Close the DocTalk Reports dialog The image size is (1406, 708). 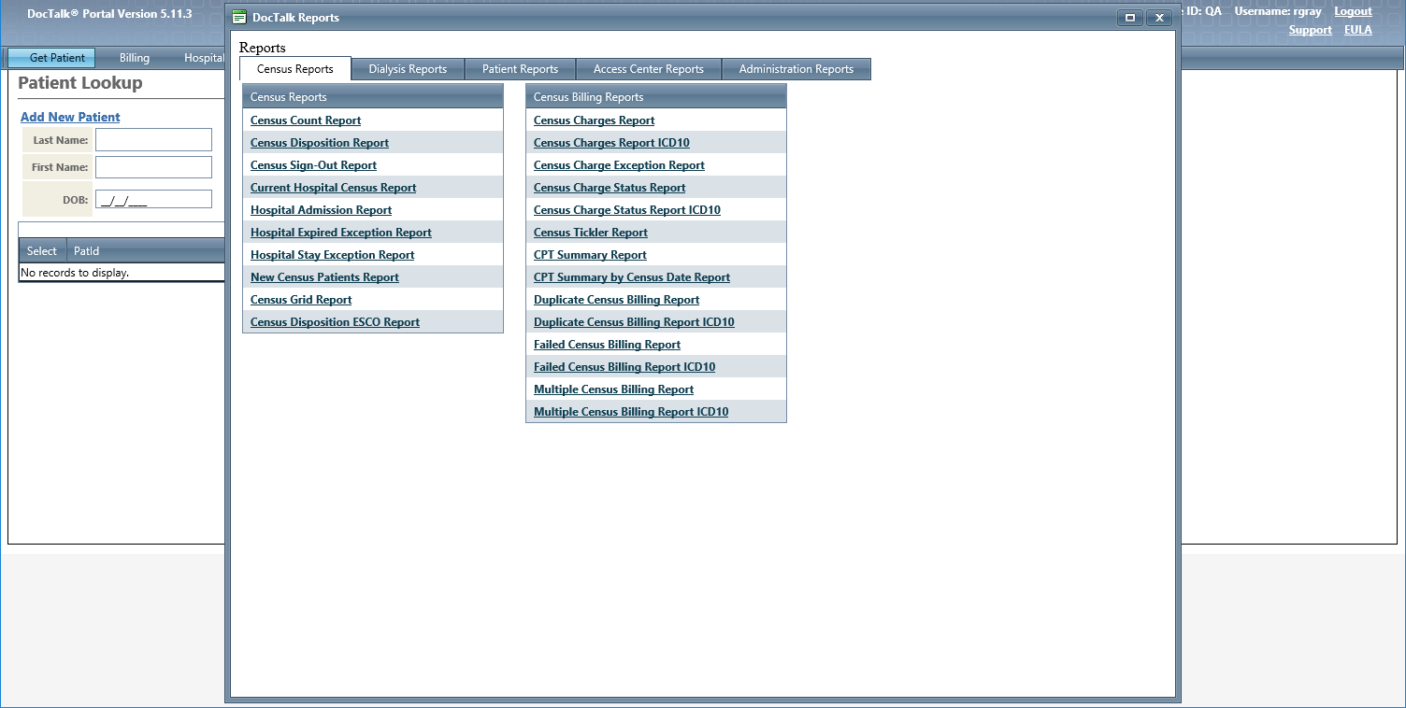click(x=1159, y=18)
